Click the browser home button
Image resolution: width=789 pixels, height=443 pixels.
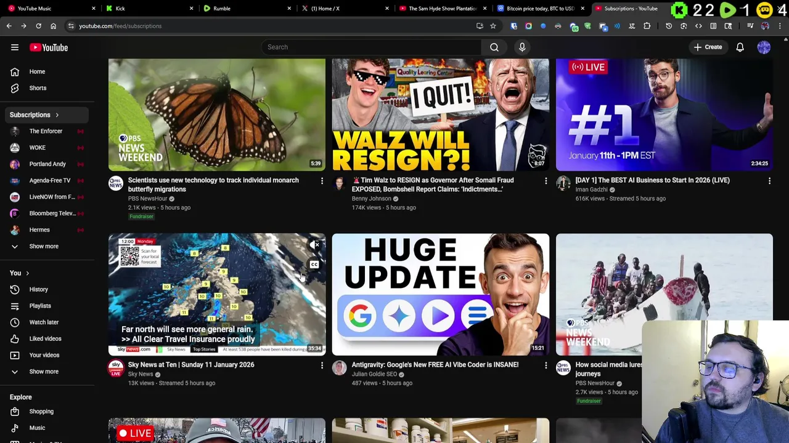click(x=53, y=26)
